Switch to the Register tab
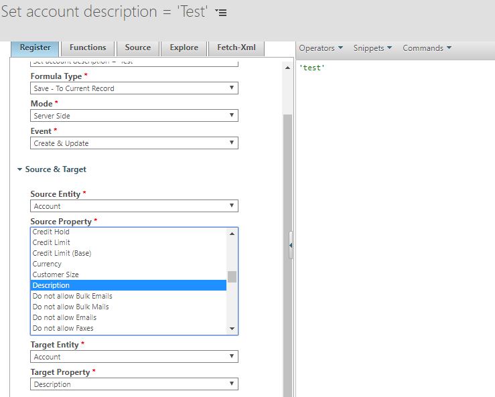The height and width of the screenshot is (397, 495). point(35,48)
